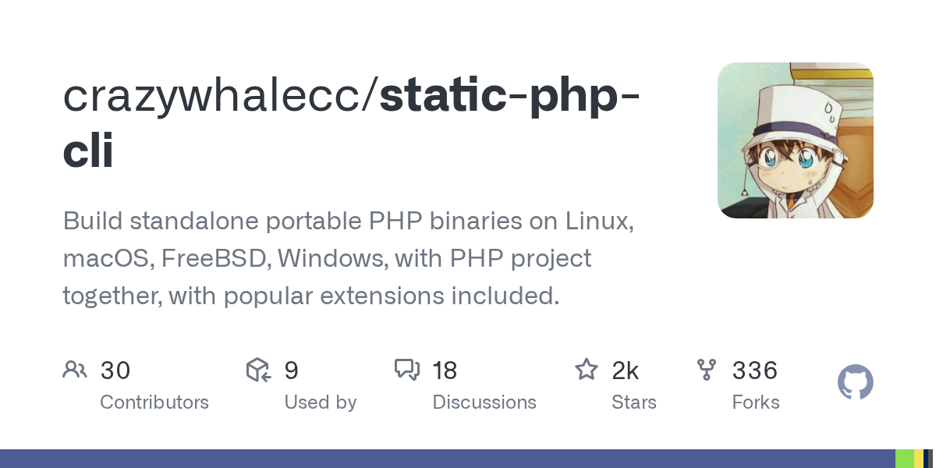Click the Stars label
Screen dimensions: 936x468
[x=634, y=402]
